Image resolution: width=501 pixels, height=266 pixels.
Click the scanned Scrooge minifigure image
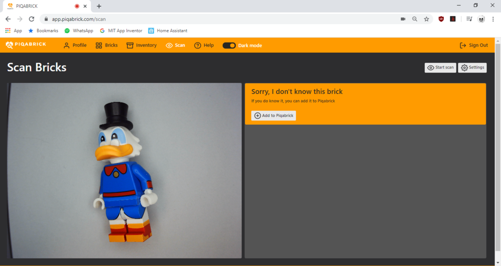coord(124,170)
